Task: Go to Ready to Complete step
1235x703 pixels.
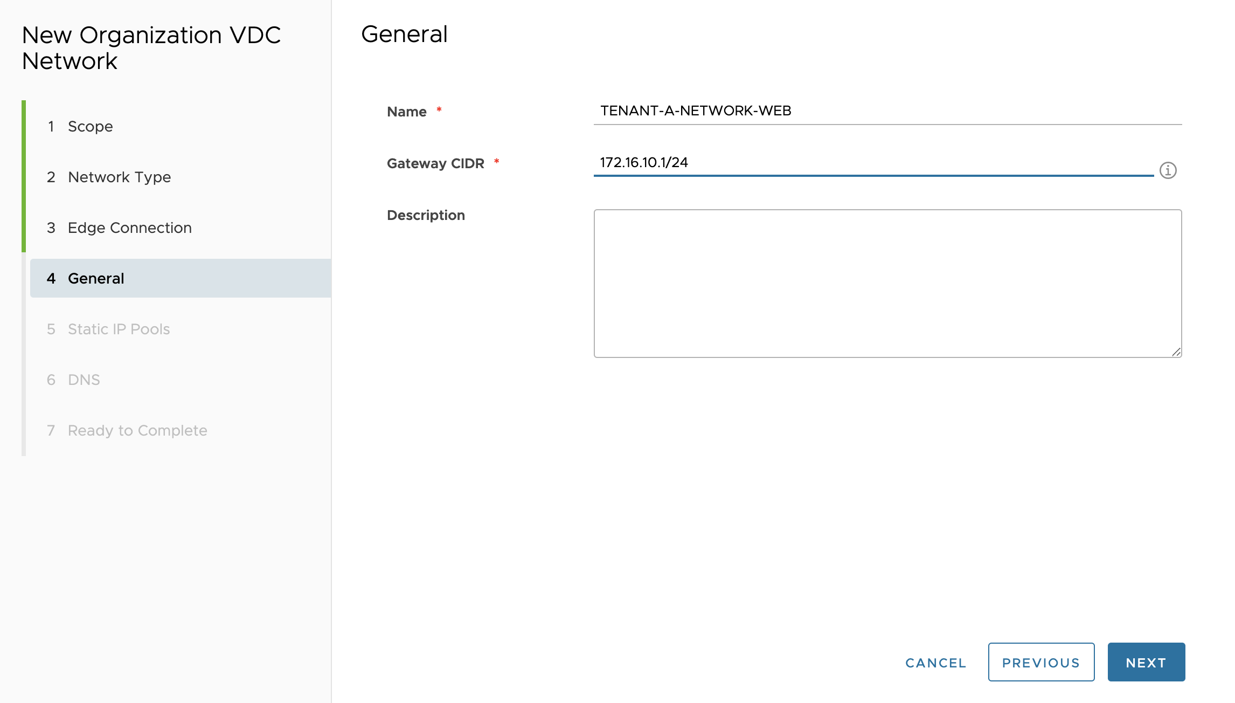Action: coord(137,430)
